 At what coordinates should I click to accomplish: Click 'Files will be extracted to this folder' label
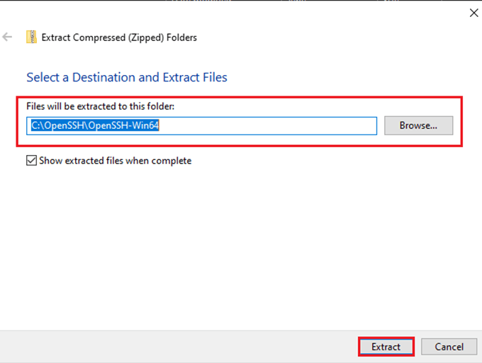coord(100,106)
